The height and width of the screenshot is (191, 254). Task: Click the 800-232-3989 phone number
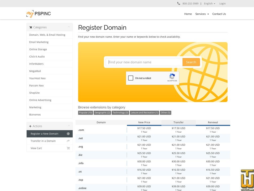(x=190, y=3)
